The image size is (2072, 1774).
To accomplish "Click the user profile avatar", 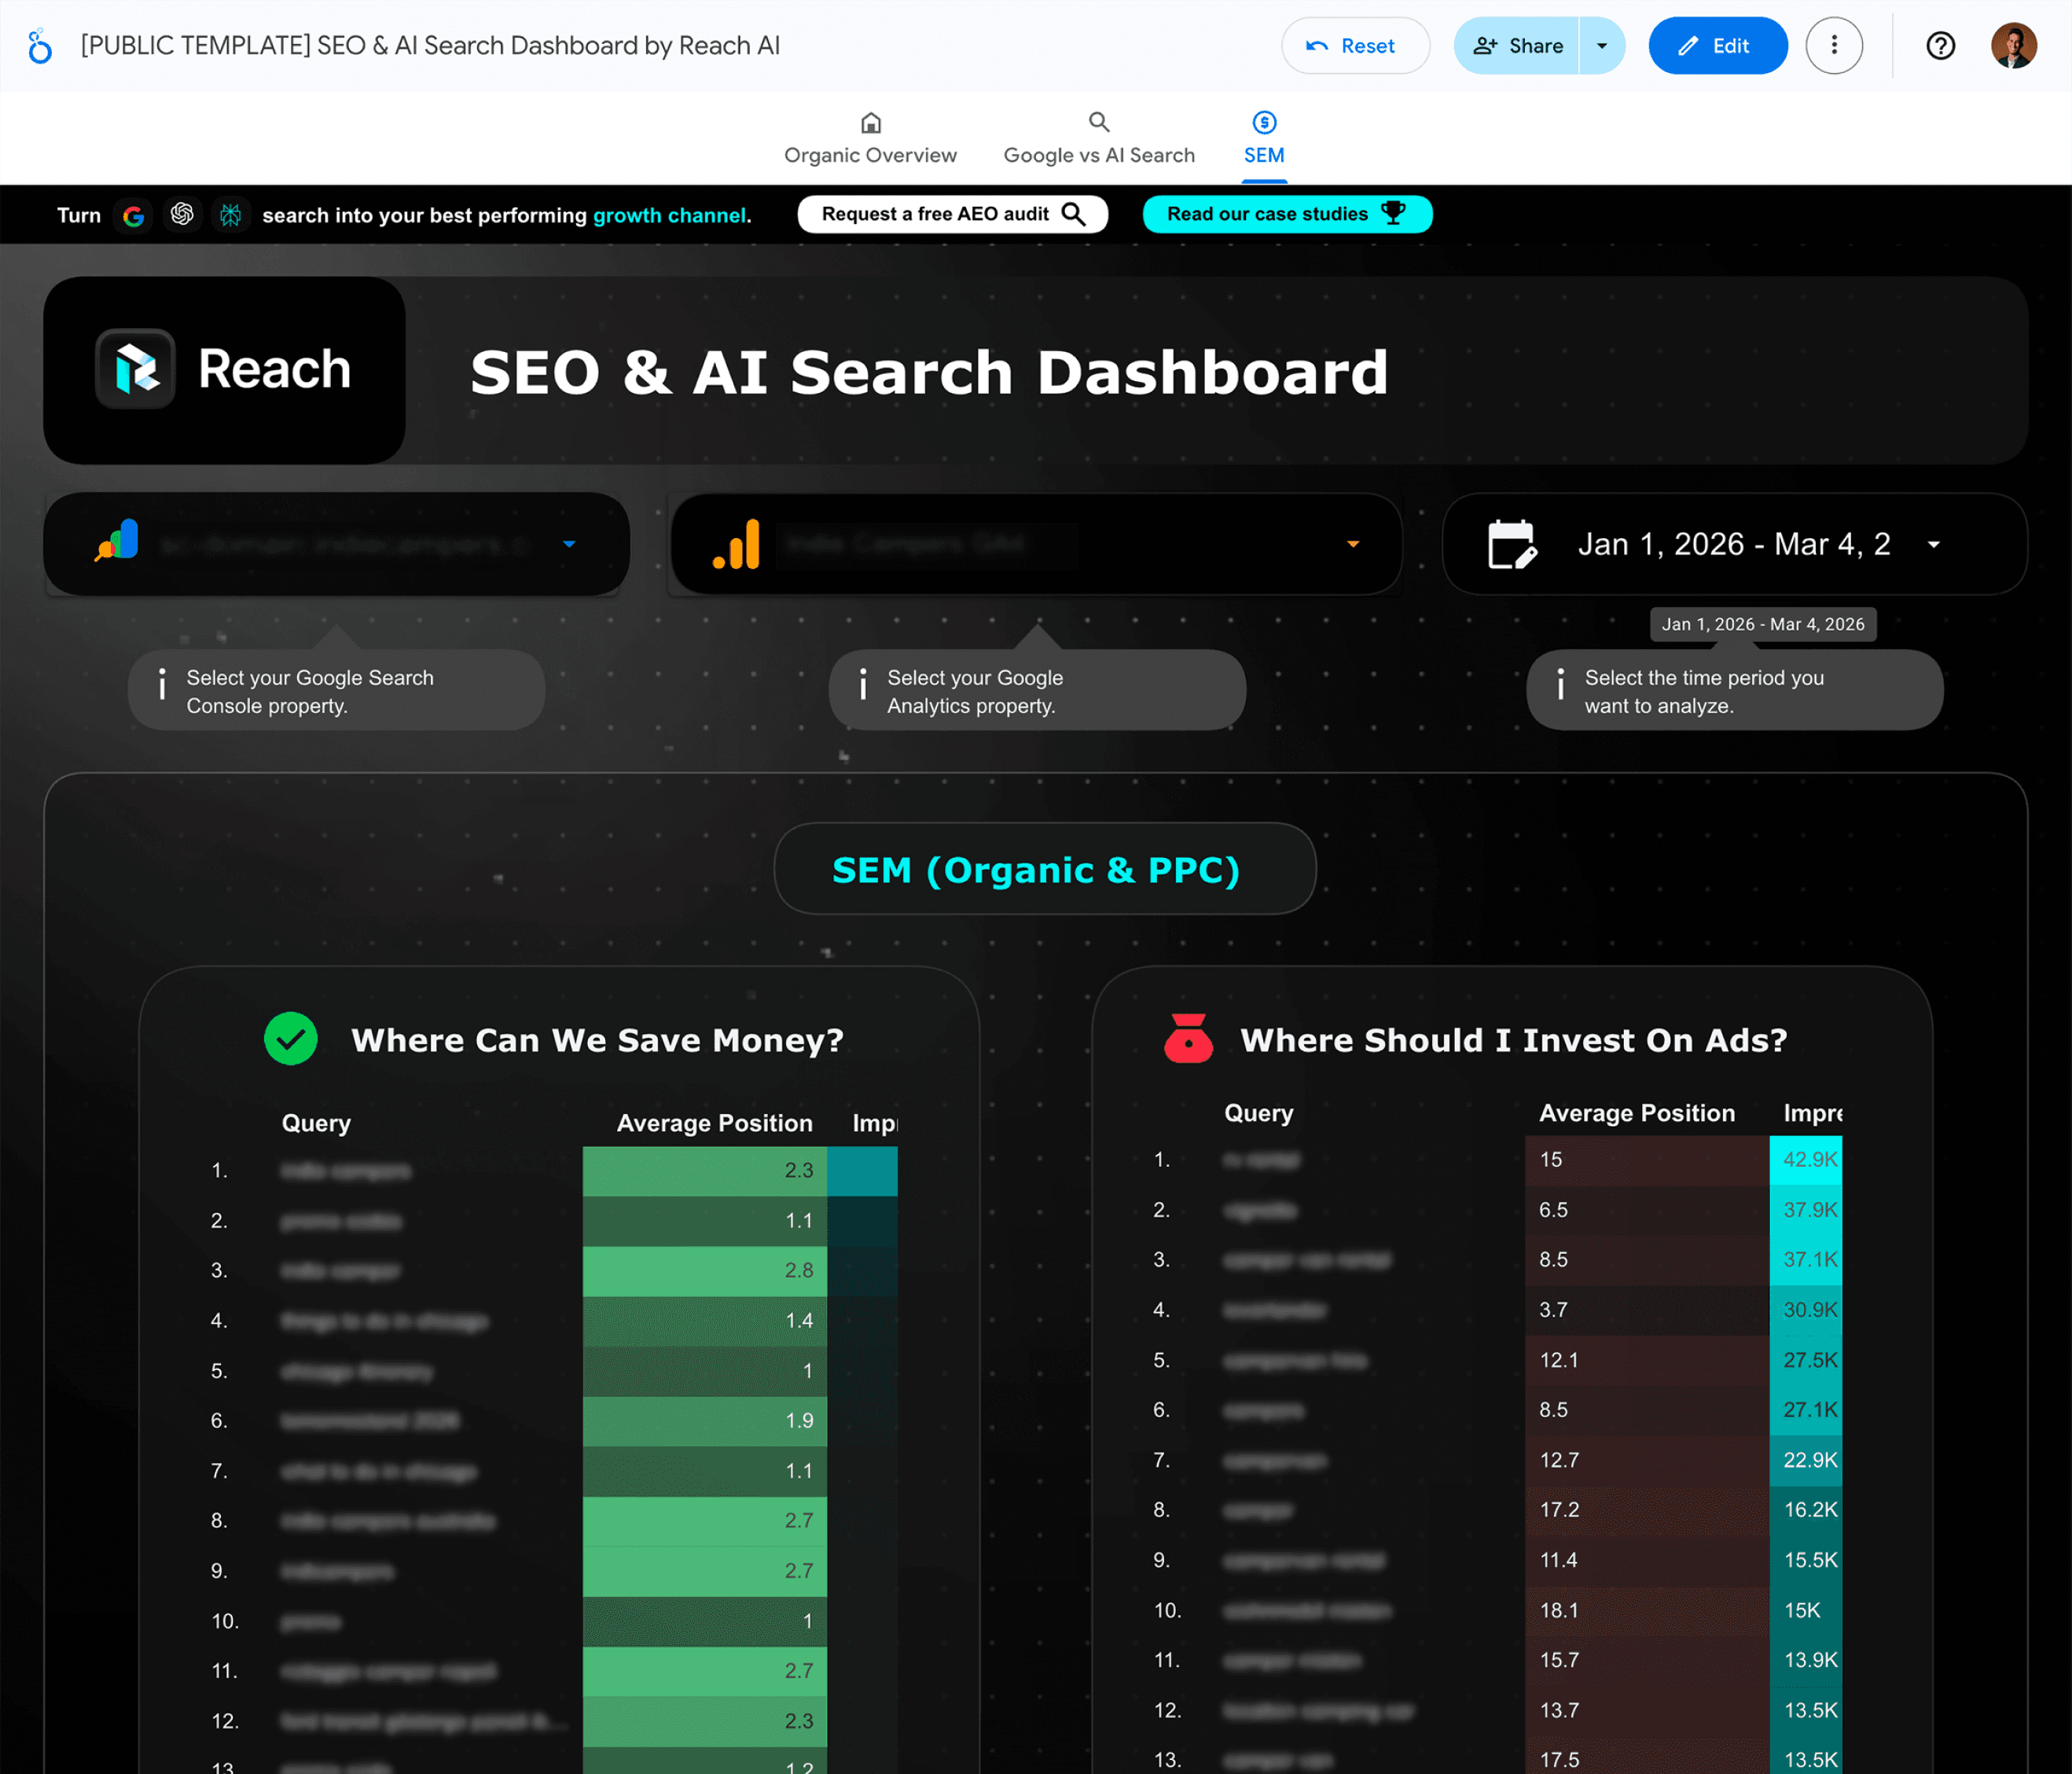I will click(2013, 46).
